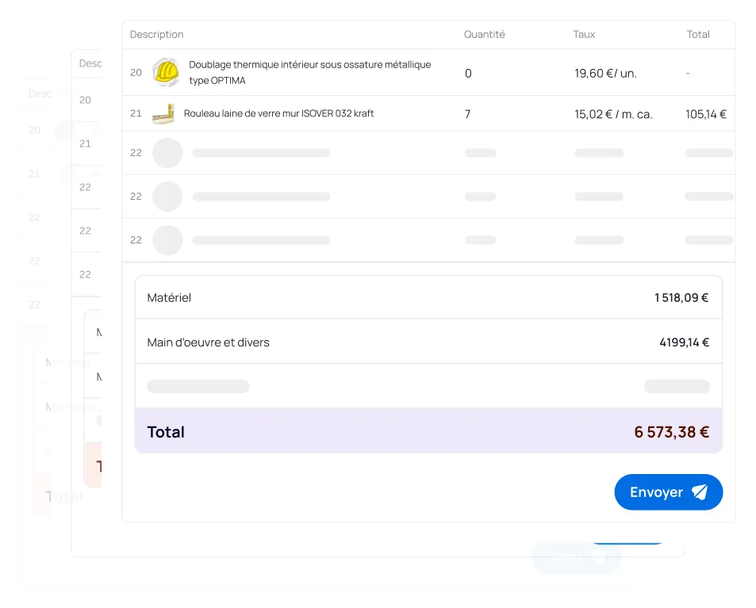Screen dimensions: 756x608
Task: Open the Matériel subtotal row
Action: [428, 297]
